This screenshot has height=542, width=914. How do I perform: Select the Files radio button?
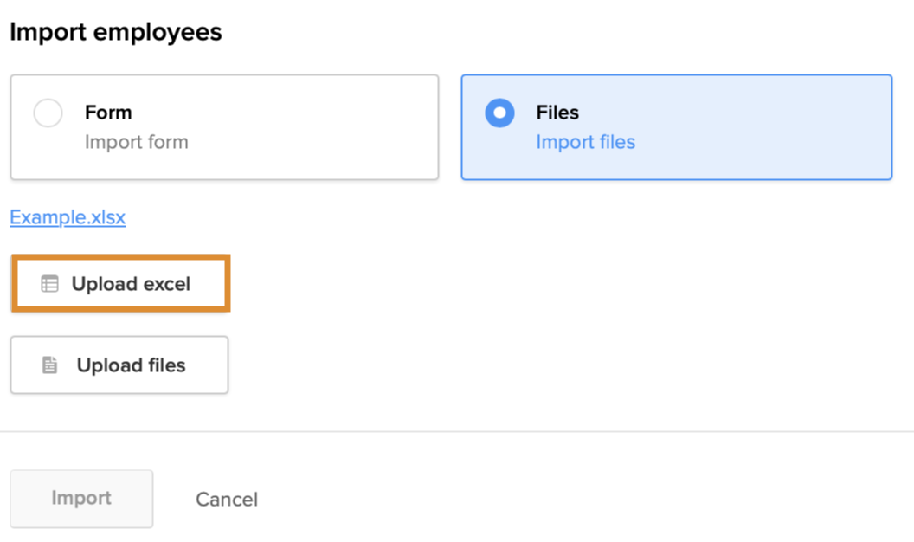point(499,113)
